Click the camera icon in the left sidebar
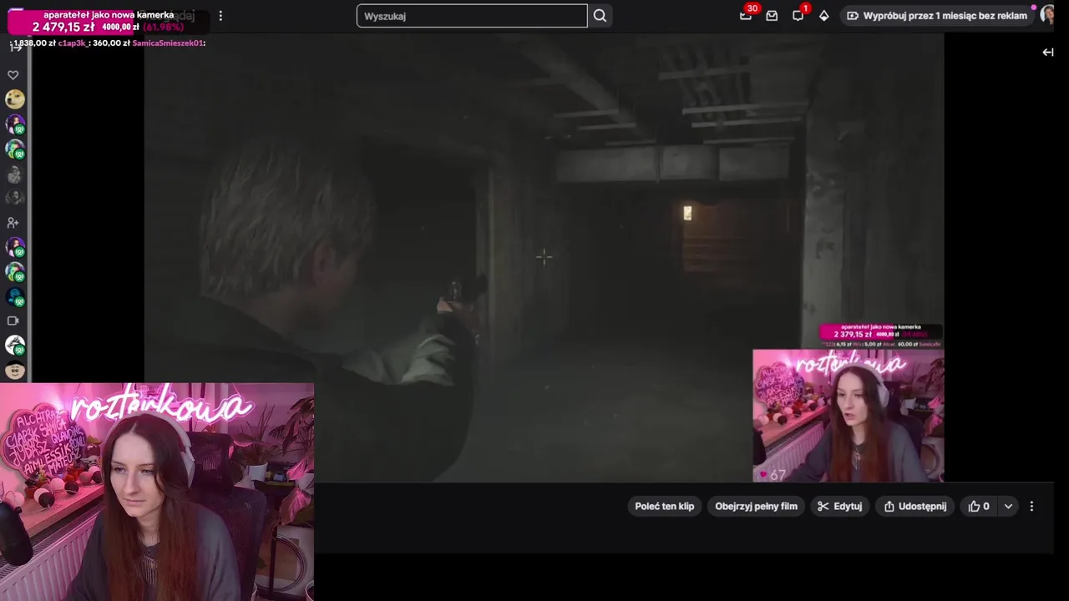Screen dimensions: 1069x601 tap(13, 321)
